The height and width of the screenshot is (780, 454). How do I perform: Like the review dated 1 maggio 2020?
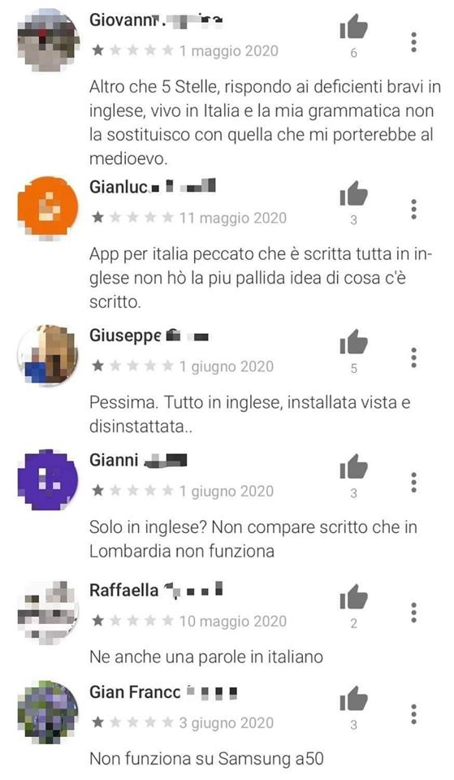353,26
